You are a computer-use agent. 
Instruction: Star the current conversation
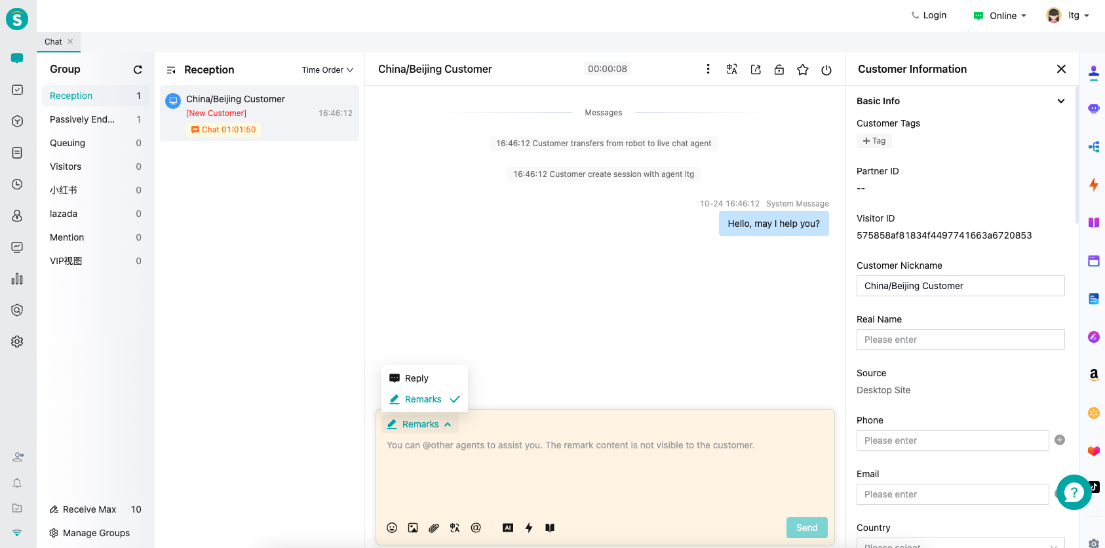pos(803,69)
